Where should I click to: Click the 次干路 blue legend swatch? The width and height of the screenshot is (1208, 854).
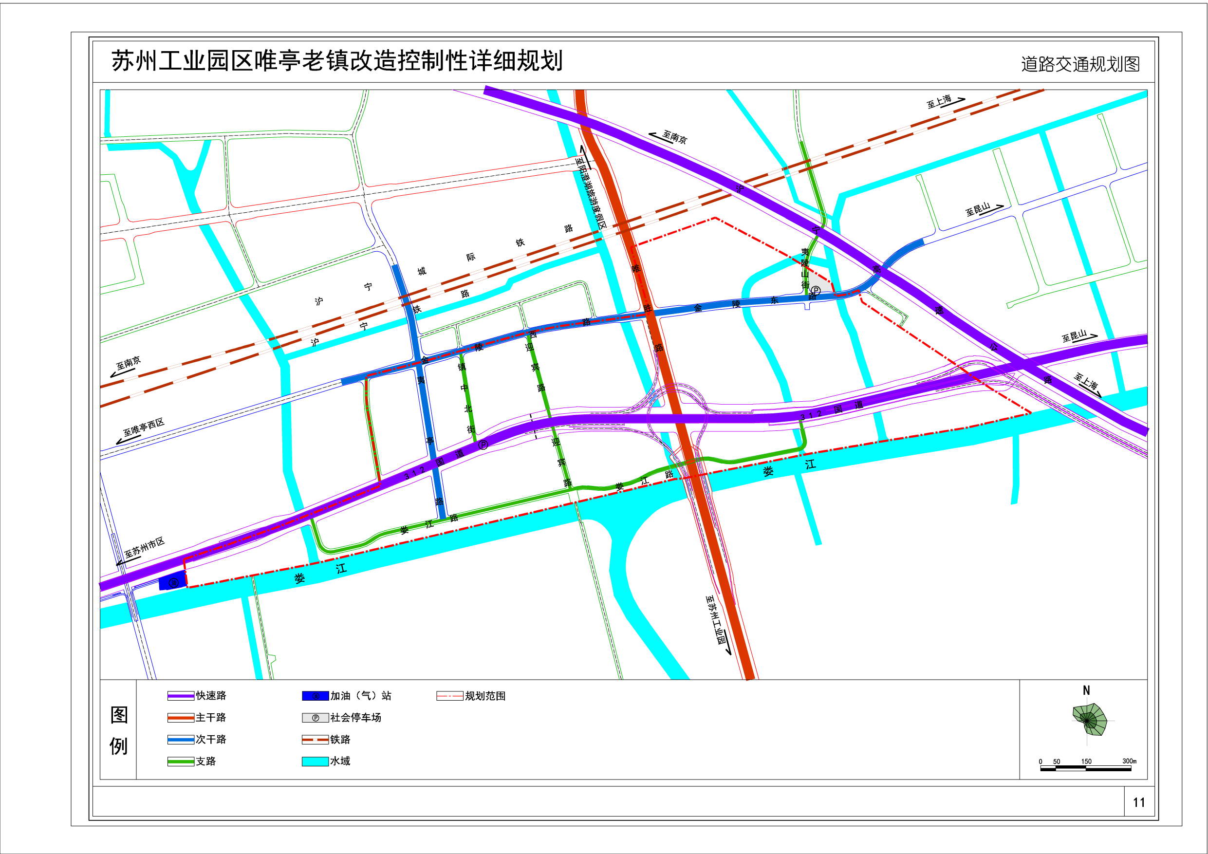181,740
